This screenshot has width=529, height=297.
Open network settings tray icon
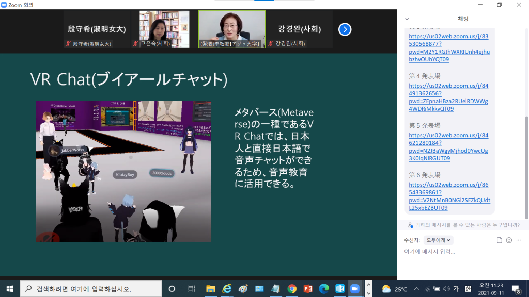point(427,289)
